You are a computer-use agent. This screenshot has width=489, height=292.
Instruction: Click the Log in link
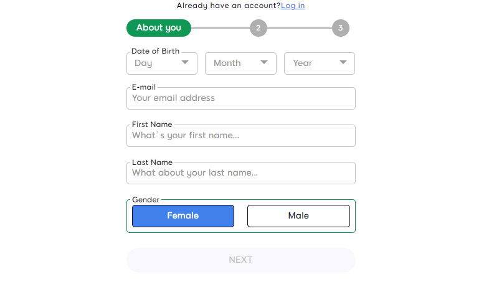293,6
